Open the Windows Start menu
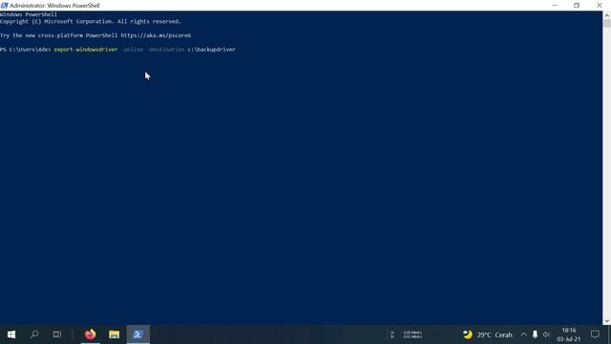The height and width of the screenshot is (344, 611). point(11,334)
